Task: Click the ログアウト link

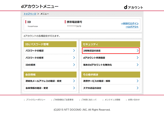Action: 132,27
